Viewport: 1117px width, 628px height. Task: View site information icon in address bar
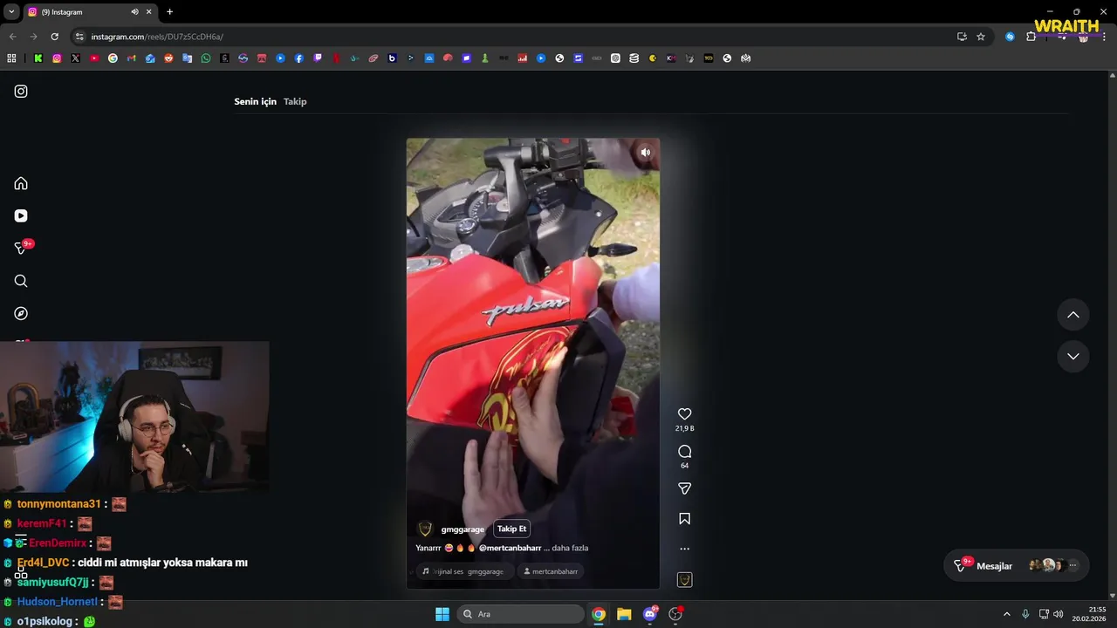[79, 37]
